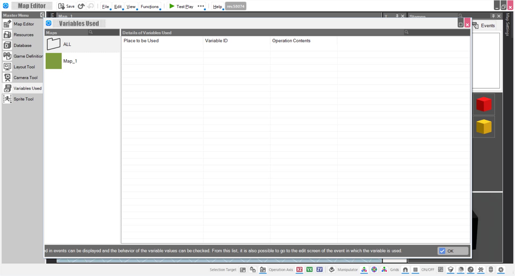Open the Map Settings side tab
515x276 pixels.
point(507,25)
